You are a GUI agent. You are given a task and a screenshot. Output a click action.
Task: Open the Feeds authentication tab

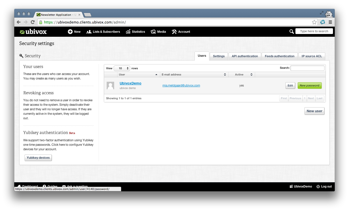280,56
